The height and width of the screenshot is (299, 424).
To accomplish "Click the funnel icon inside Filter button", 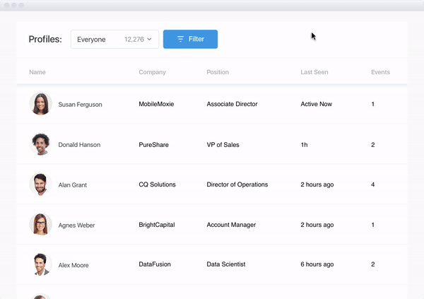I will (x=180, y=39).
